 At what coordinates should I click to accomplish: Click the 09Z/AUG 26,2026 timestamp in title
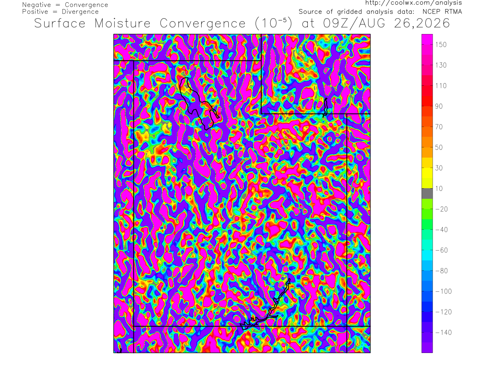point(387,23)
